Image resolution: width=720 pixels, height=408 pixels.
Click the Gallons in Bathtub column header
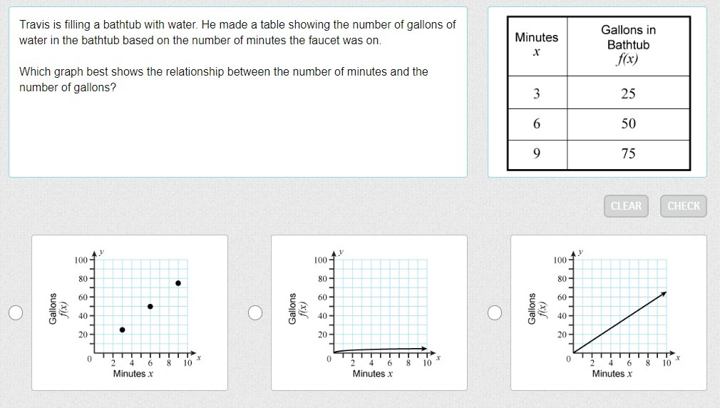tap(628, 45)
